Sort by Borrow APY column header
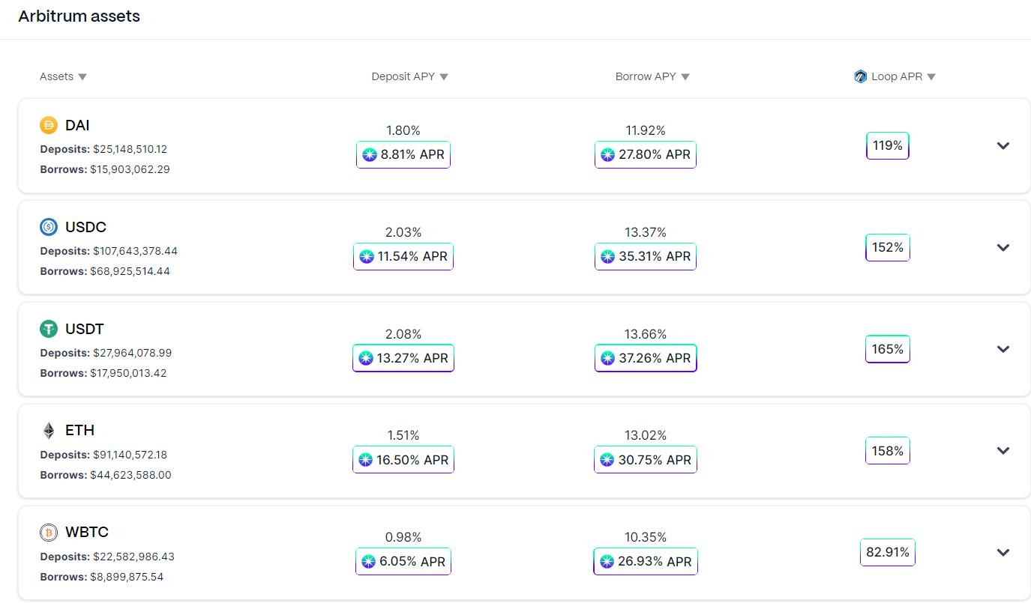Screen dimensions: 1031x603 click(x=652, y=76)
